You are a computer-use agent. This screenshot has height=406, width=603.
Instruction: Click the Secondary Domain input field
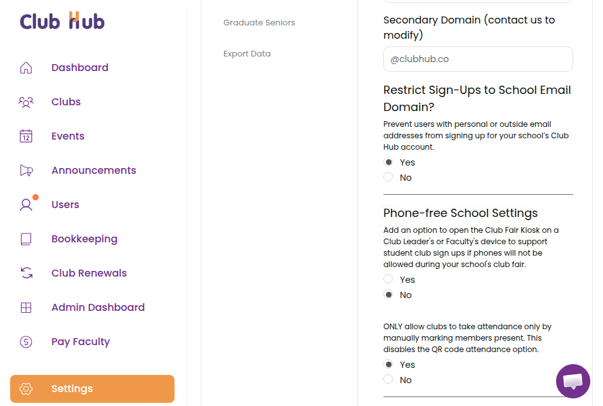(x=477, y=58)
